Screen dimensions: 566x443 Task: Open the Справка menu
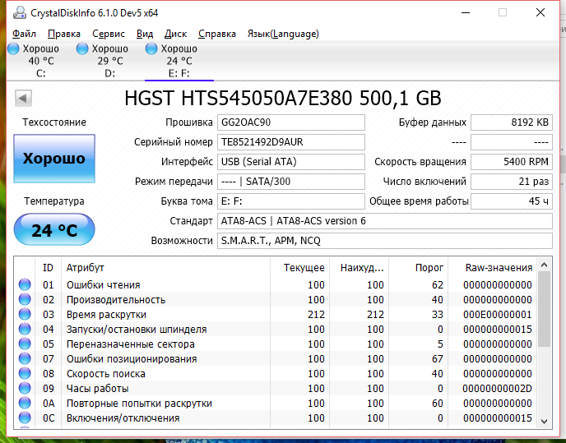(x=217, y=34)
